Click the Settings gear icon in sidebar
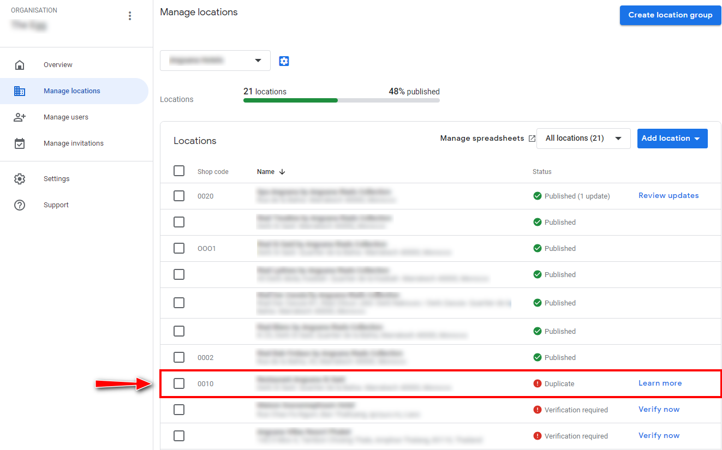This screenshot has height=450, width=722. click(x=20, y=179)
